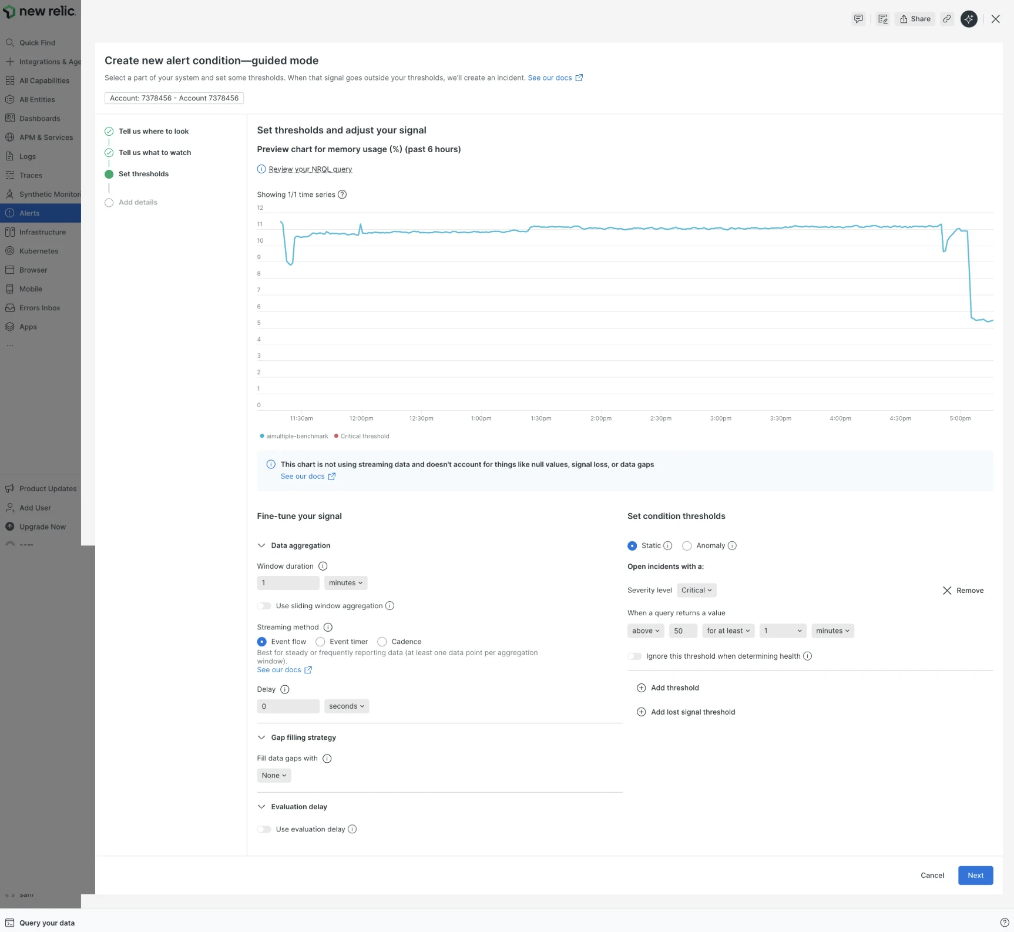Click info icon beside Use evaluation delay
The width and height of the screenshot is (1014, 932).
[352, 829]
